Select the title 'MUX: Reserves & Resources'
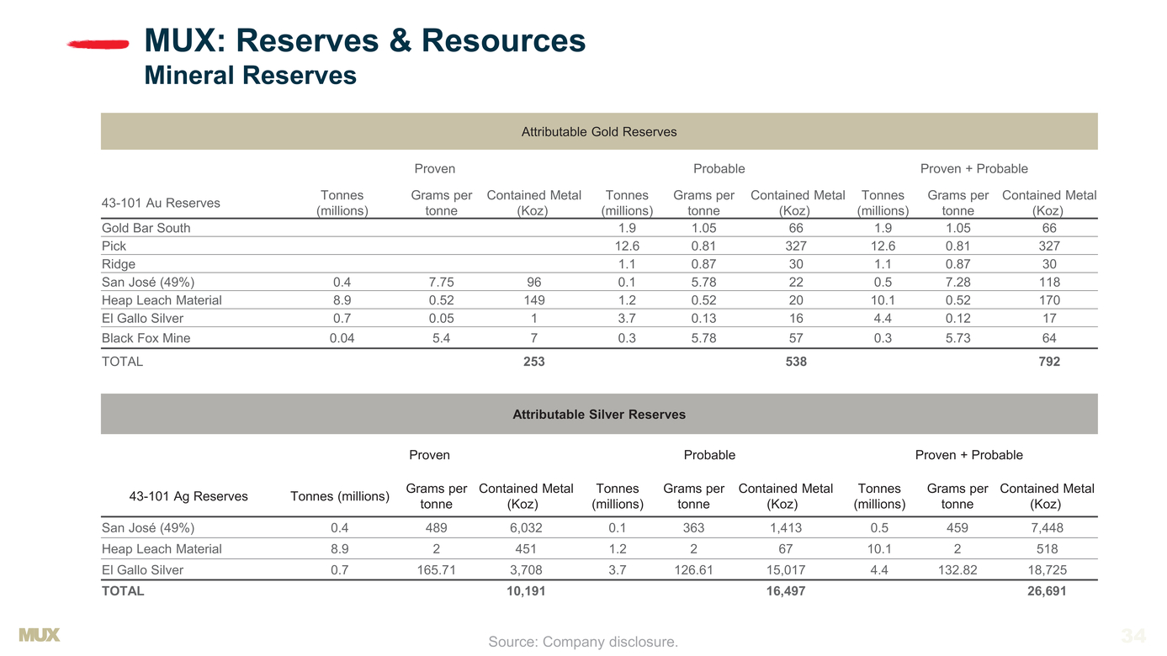 365,40
